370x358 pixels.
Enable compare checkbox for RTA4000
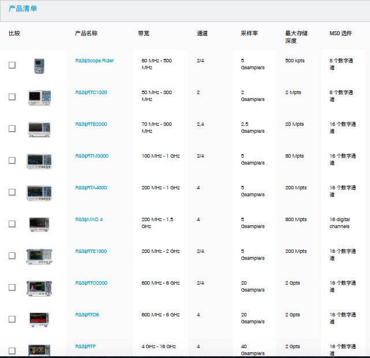point(12,192)
